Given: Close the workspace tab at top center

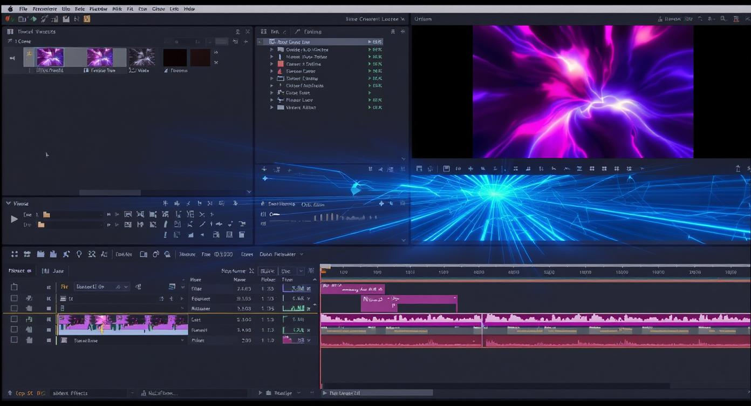Looking at the screenshot, I should [x=402, y=19].
